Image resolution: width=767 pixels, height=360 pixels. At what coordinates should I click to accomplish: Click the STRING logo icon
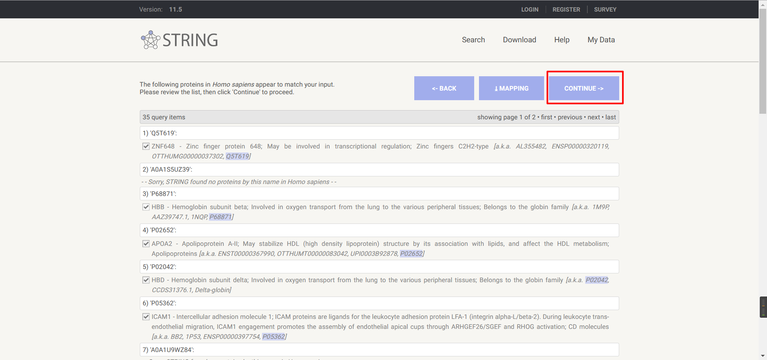(x=151, y=40)
